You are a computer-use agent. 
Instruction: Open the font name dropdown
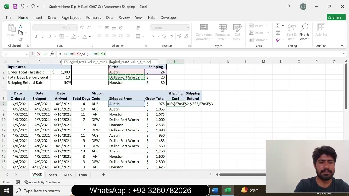[64, 28]
